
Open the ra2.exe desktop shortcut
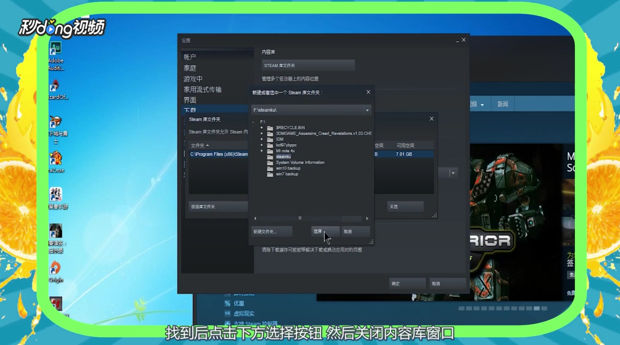pos(56,162)
